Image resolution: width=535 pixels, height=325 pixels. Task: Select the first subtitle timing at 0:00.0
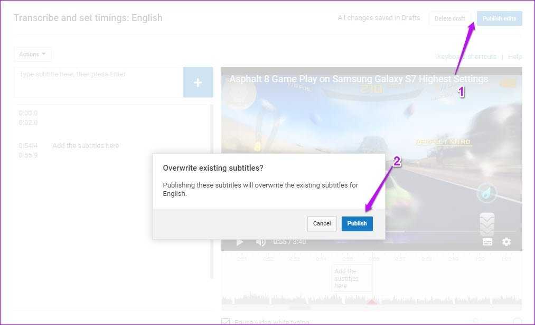point(28,113)
